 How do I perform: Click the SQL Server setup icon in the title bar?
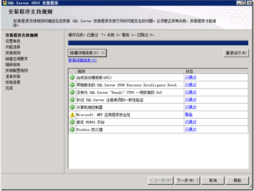[5, 3]
